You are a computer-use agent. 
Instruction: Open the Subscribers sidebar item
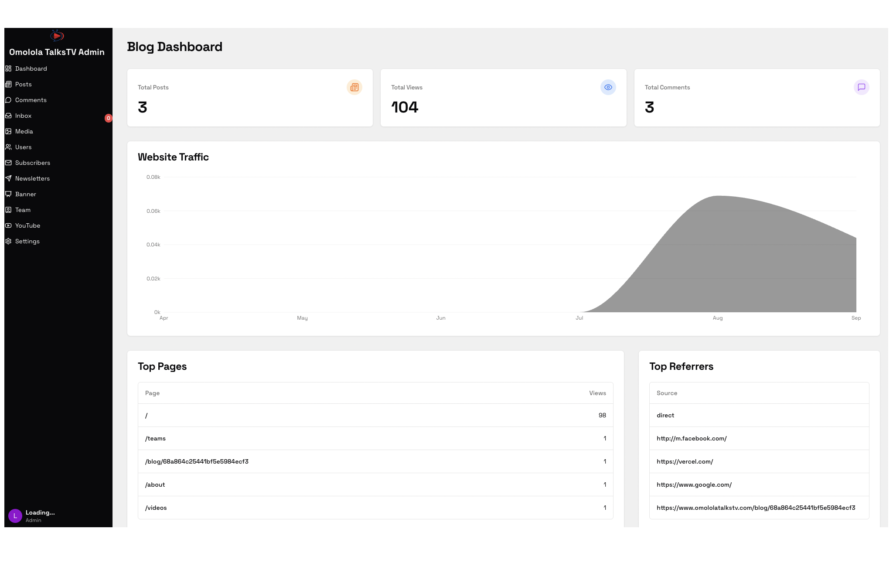click(33, 163)
